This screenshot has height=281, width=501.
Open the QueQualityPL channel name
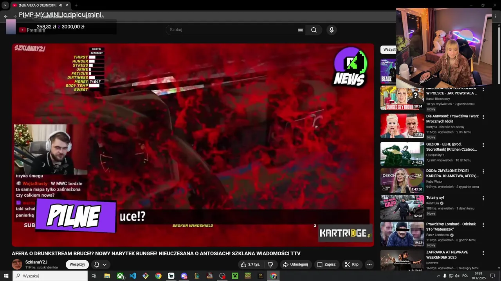(436, 155)
